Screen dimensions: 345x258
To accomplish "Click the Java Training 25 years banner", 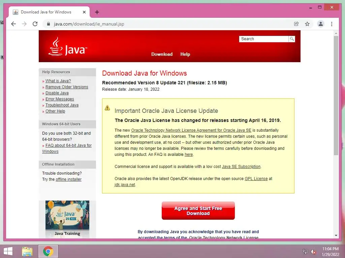I will (67, 219).
